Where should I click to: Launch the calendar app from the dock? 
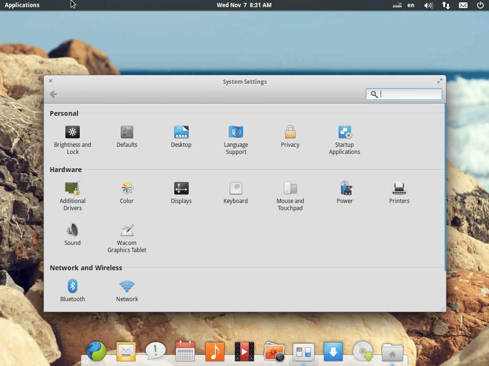tap(185, 351)
